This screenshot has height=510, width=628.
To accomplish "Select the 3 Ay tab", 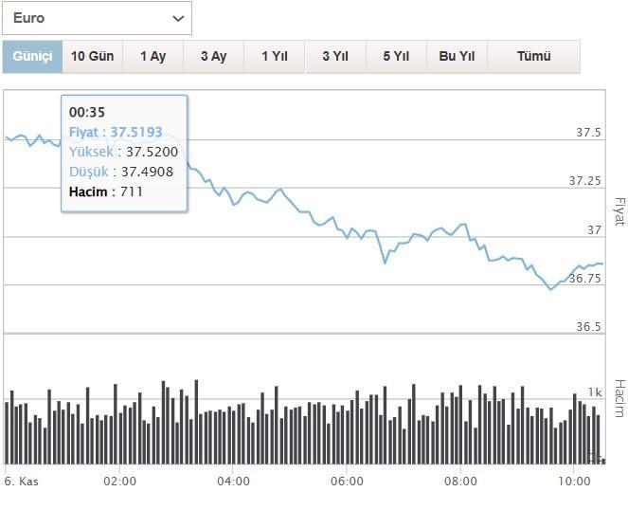I will (x=213, y=57).
